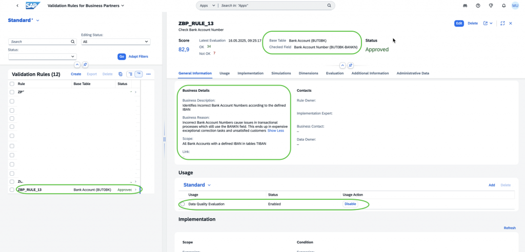Navigate into ZBP_RULE_13 using its row arrow
This screenshot has width=525, height=252.
(x=135, y=190)
